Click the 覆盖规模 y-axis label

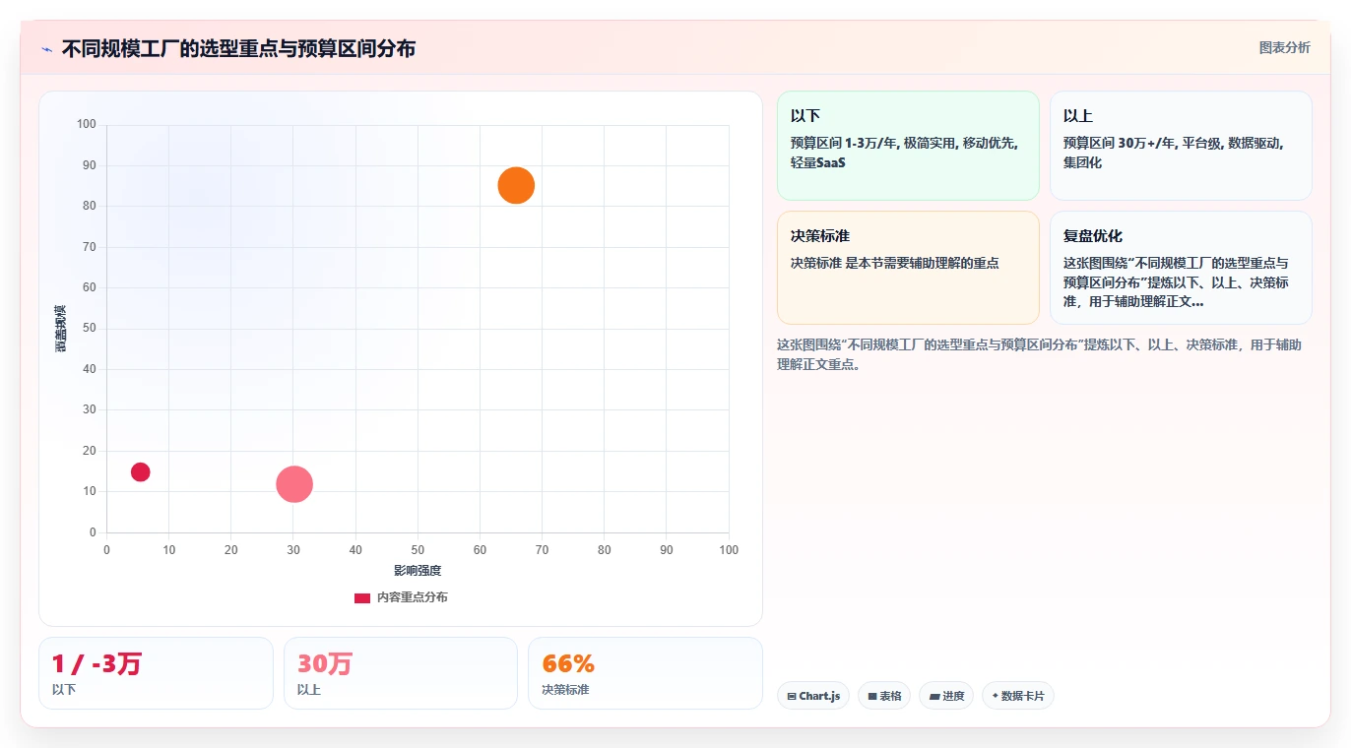pos(61,329)
